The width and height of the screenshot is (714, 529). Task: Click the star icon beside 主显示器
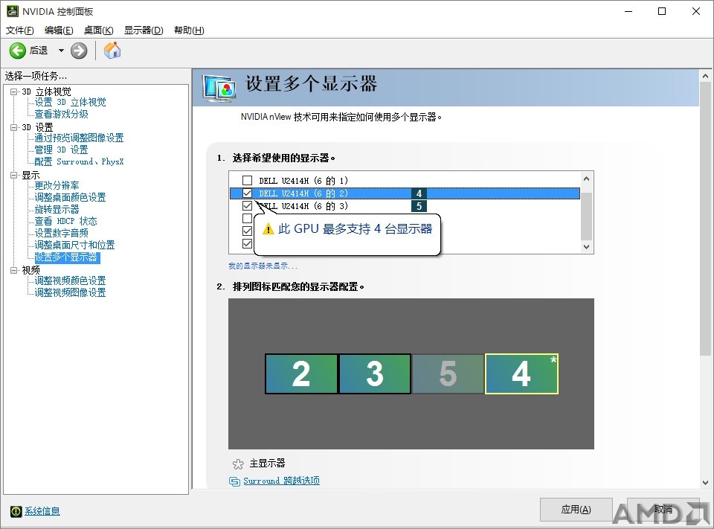point(238,464)
